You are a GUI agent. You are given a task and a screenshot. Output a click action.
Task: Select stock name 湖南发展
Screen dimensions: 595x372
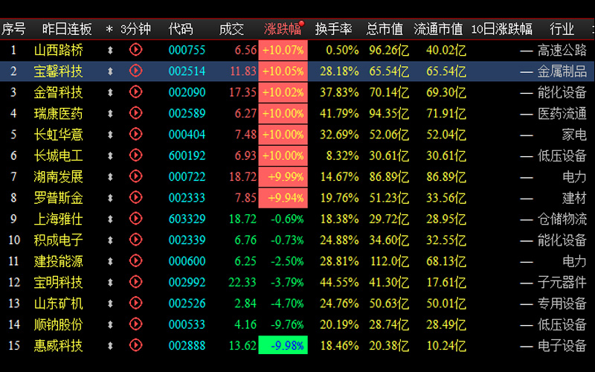tap(59, 177)
